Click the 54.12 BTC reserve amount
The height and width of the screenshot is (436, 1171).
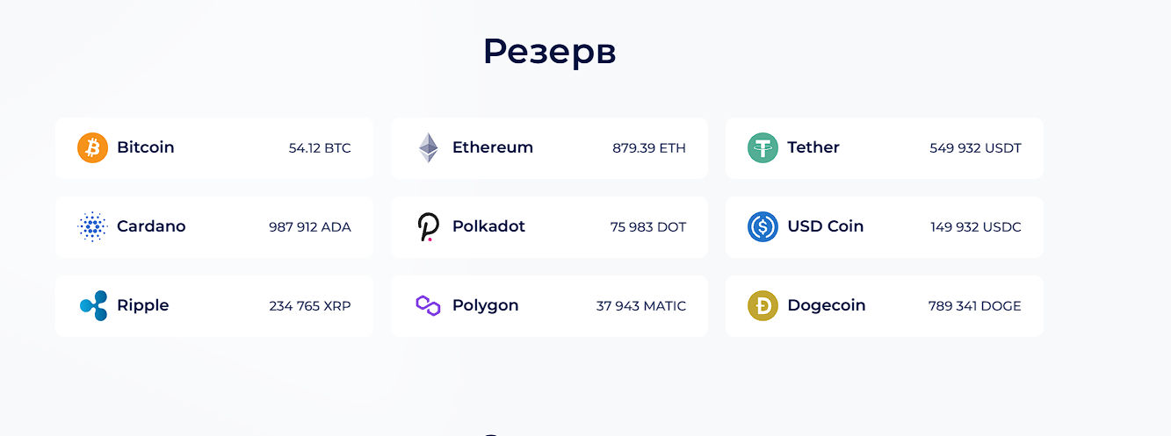click(320, 148)
